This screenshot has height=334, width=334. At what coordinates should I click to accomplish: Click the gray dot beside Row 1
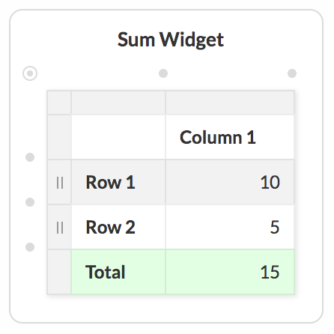(x=30, y=202)
